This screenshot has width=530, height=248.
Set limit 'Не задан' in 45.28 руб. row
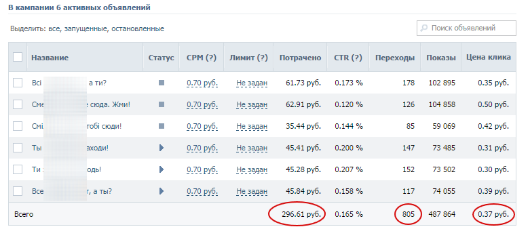pyautogui.click(x=252, y=169)
